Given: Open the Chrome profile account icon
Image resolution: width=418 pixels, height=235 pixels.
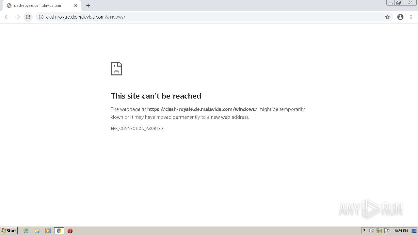Looking at the screenshot, I should [400, 17].
